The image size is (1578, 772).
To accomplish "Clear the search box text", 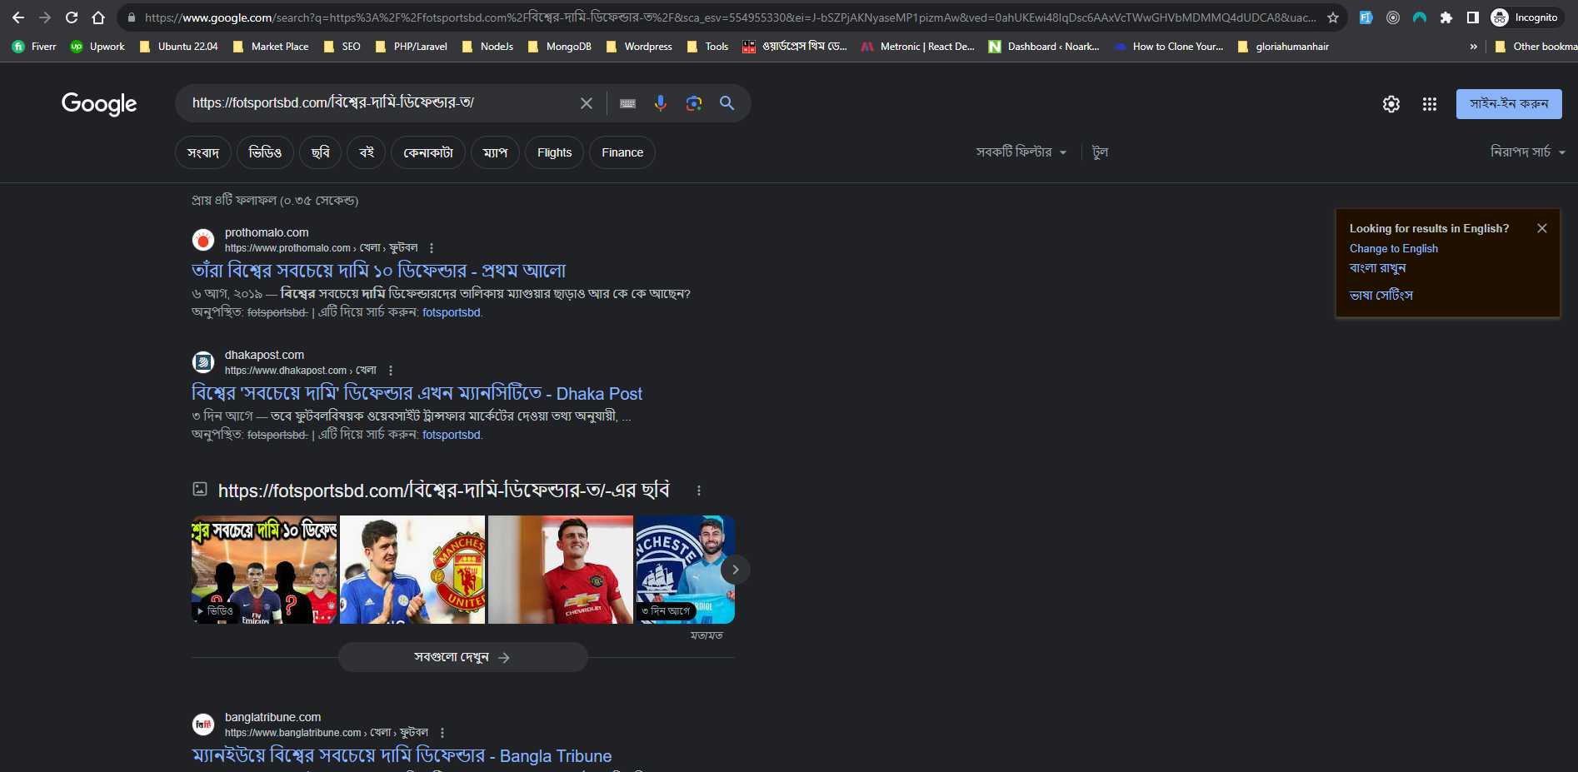I will 587,103.
